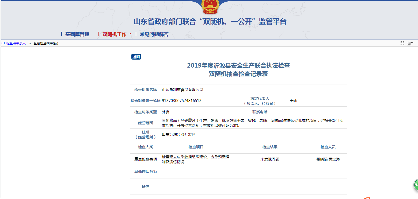The width and height of the screenshot is (418, 199).
Task: Click legal representative name 王炜
Action: (x=293, y=101)
